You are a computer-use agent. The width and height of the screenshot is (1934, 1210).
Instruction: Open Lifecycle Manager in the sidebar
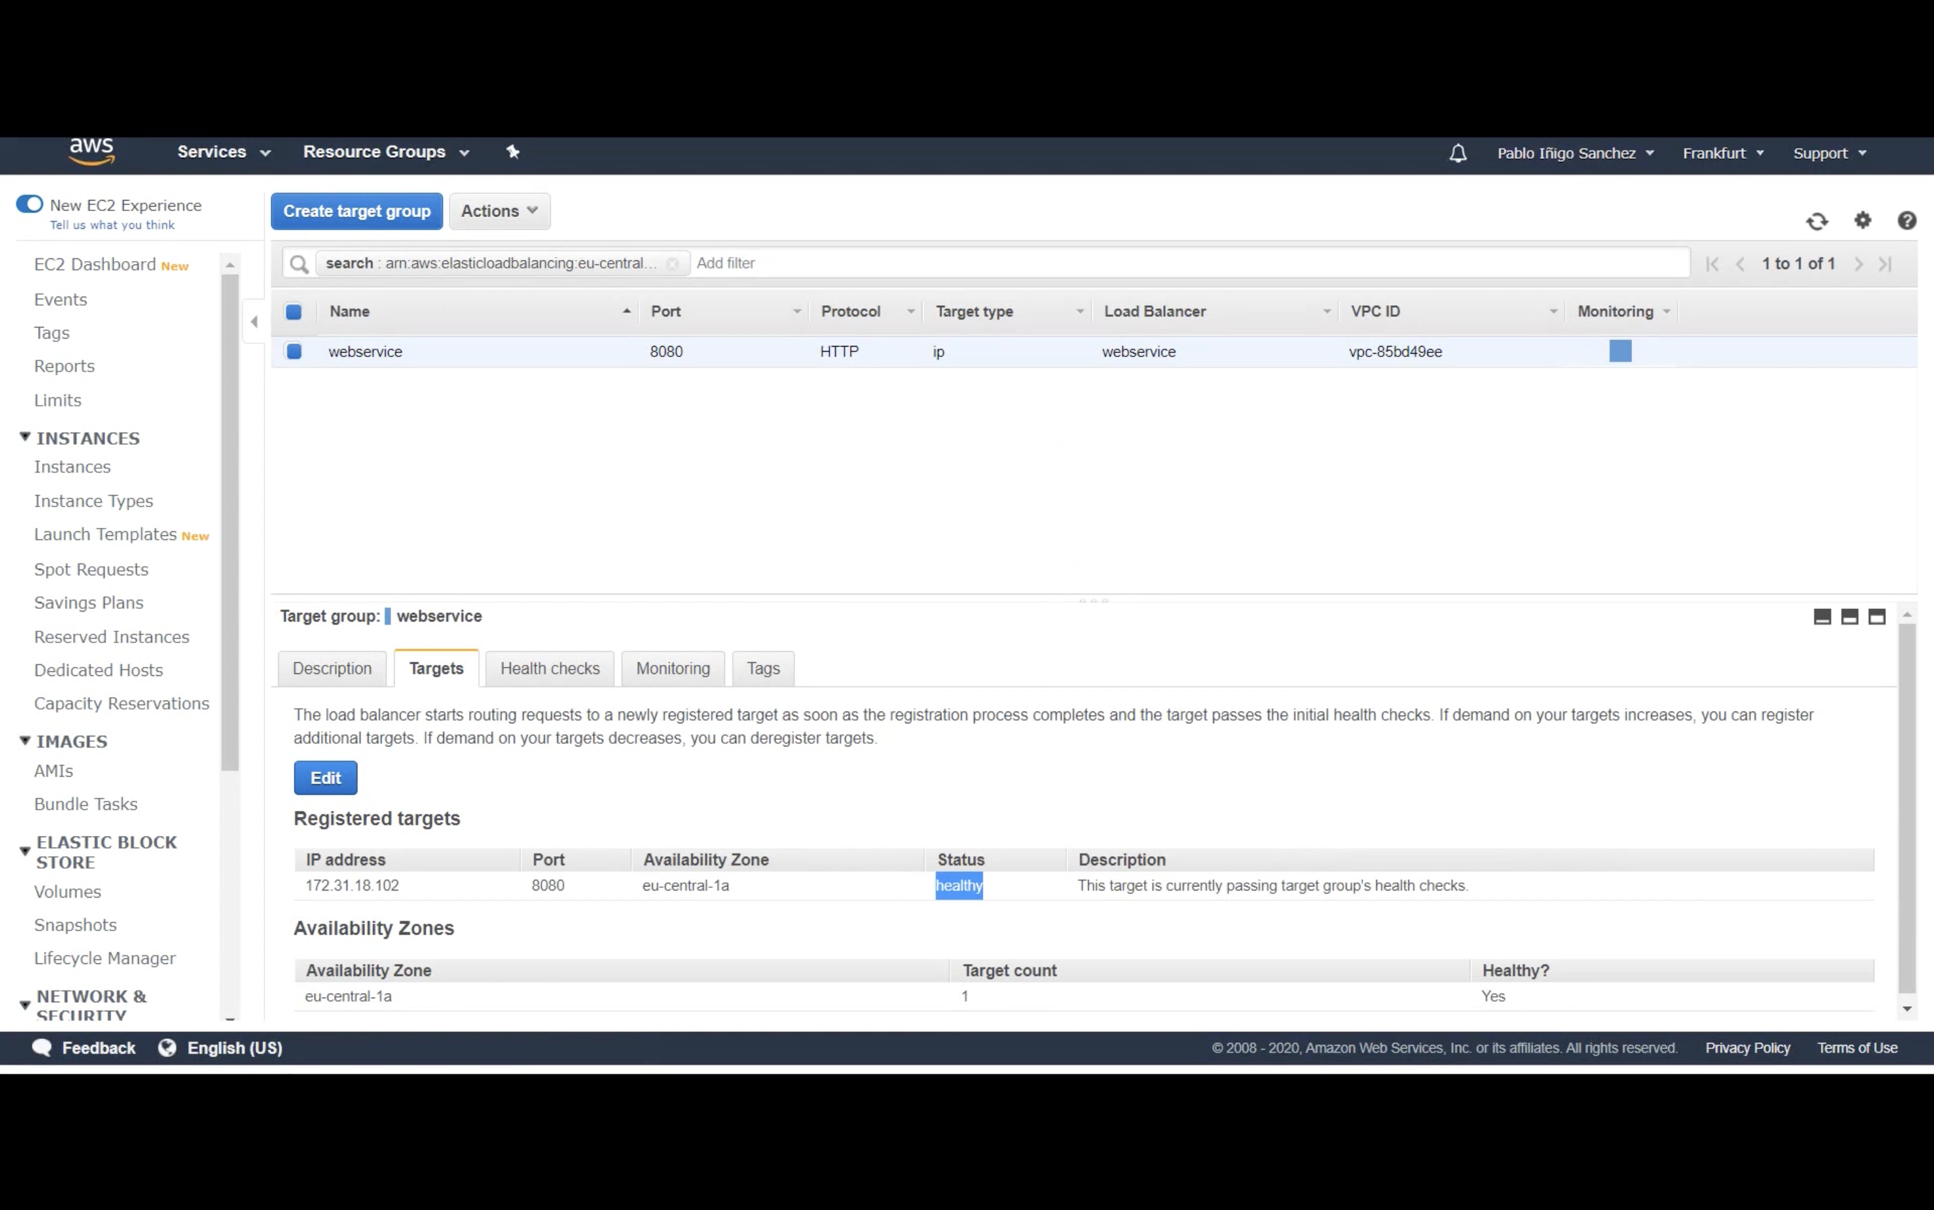(105, 958)
